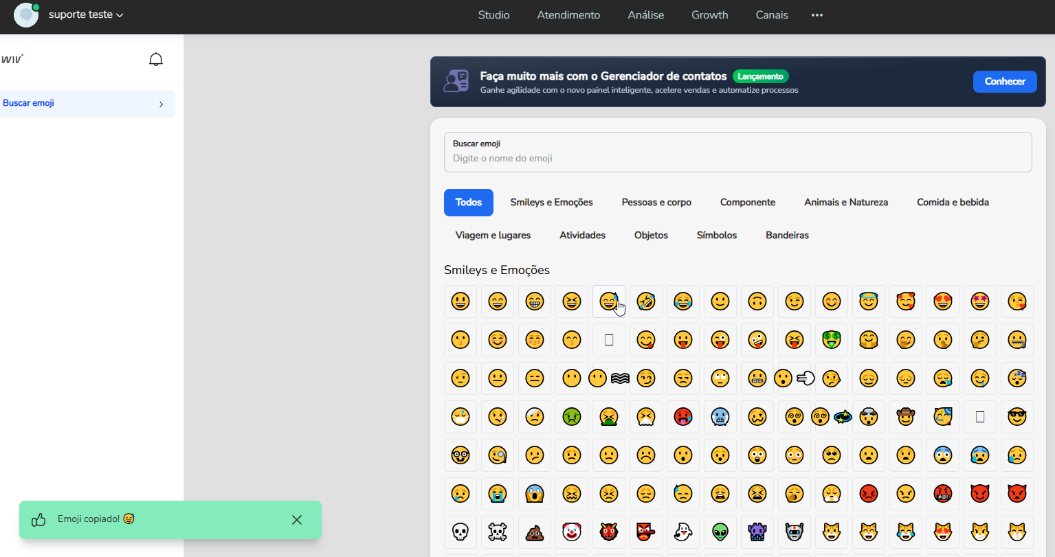Filter by Smileys e Emoções tab
The height and width of the screenshot is (557, 1055).
pyautogui.click(x=552, y=203)
